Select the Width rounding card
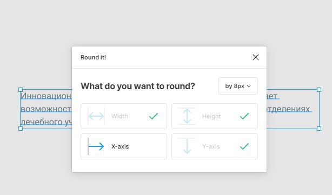 (124, 116)
